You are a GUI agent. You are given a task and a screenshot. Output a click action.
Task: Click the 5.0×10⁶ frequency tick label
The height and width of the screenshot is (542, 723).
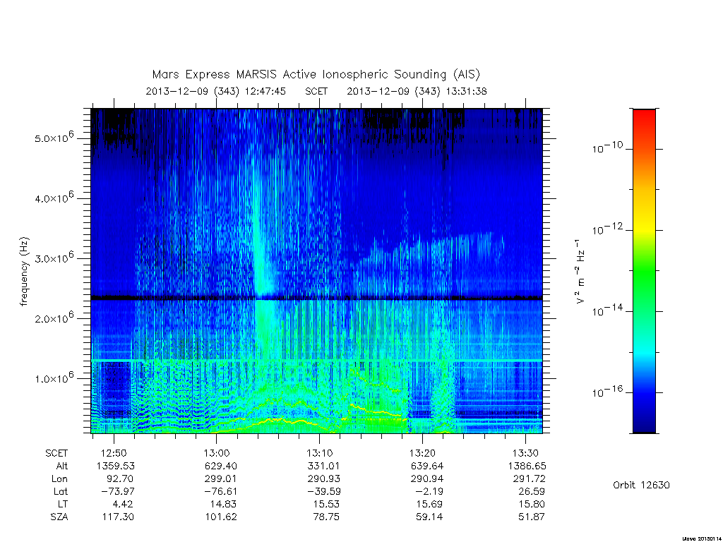[54, 138]
